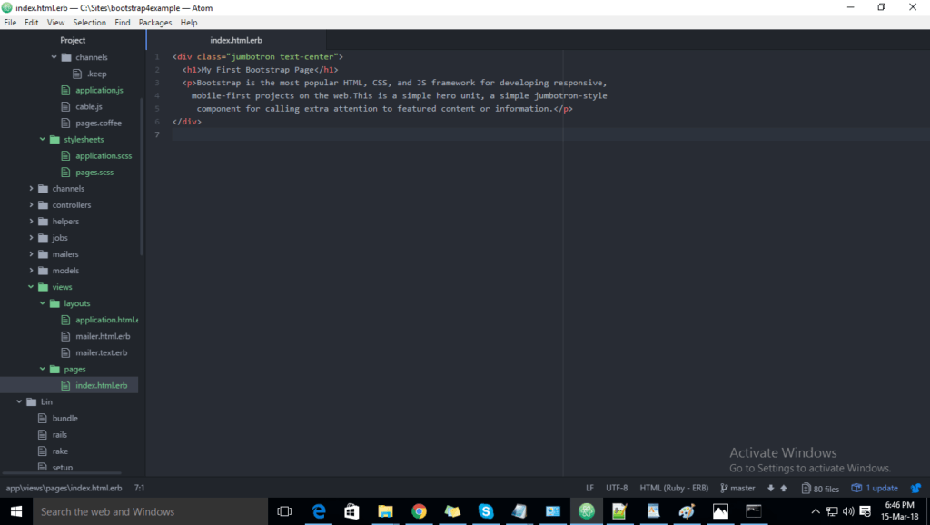The image size is (930, 525).
Task: Click line 1 in the editor gutter
Action: pyautogui.click(x=157, y=57)
